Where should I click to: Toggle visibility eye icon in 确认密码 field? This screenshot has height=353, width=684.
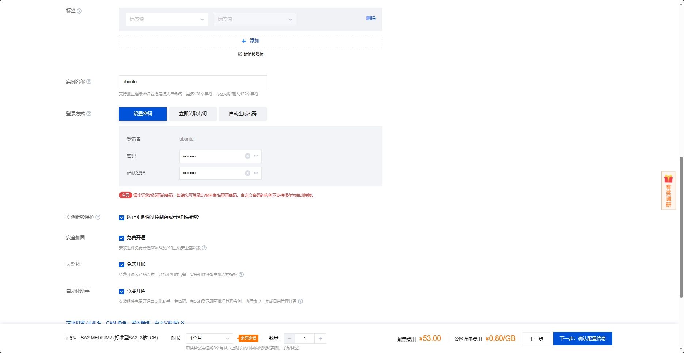click(256, 173)
